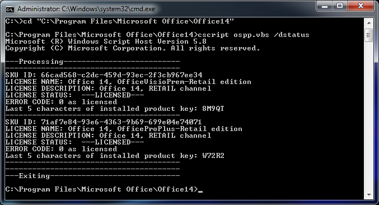This screenshot has width=379, height=205.
Task: Click the Processing separator line
Action: coord(92,62)
